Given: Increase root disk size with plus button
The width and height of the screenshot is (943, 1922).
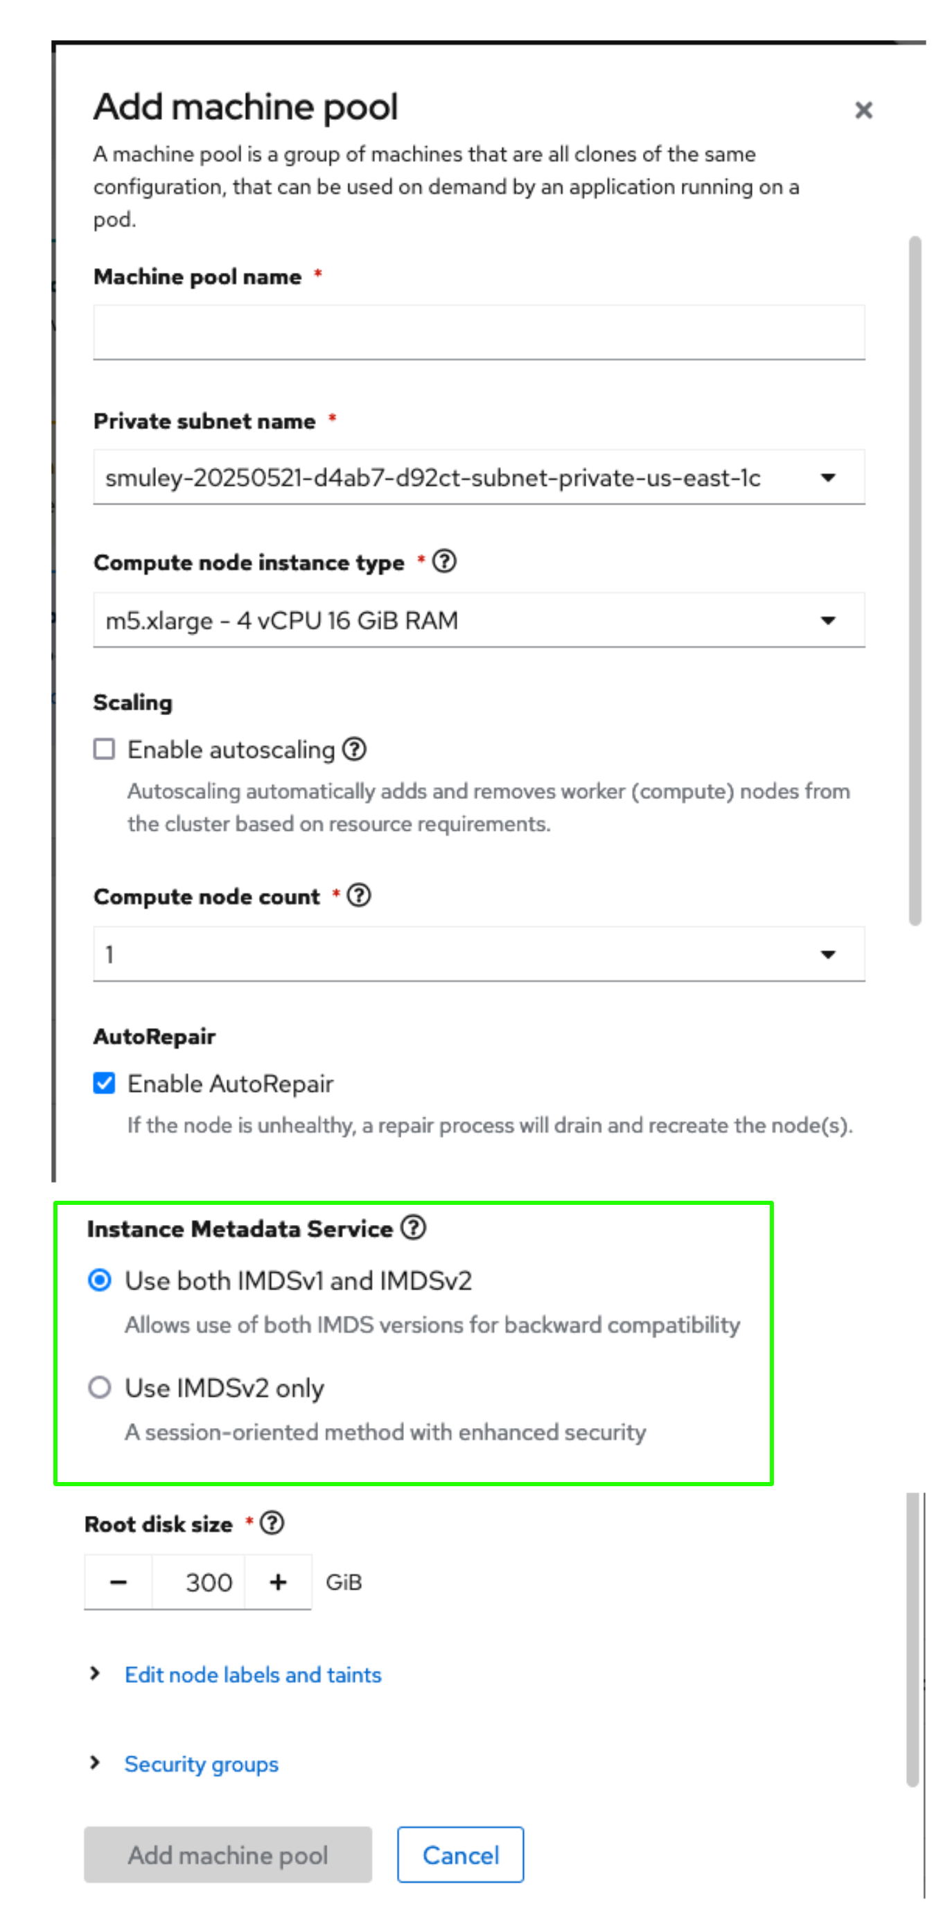Looking at the screenshot, I should (278, 1582).
